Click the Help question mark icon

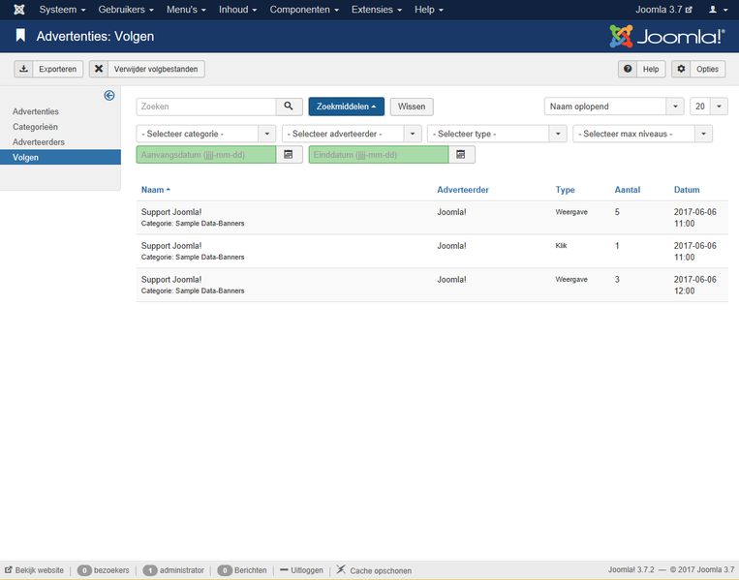coord(628,69)
